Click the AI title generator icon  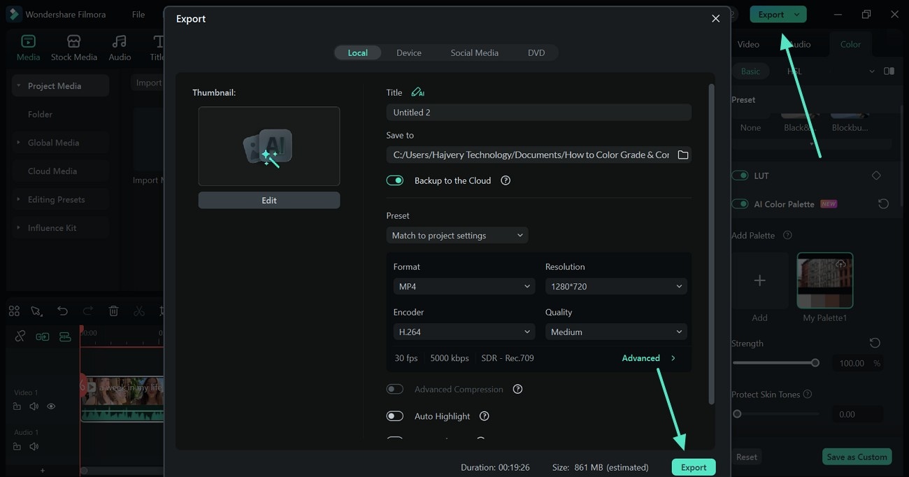point(417,92)
